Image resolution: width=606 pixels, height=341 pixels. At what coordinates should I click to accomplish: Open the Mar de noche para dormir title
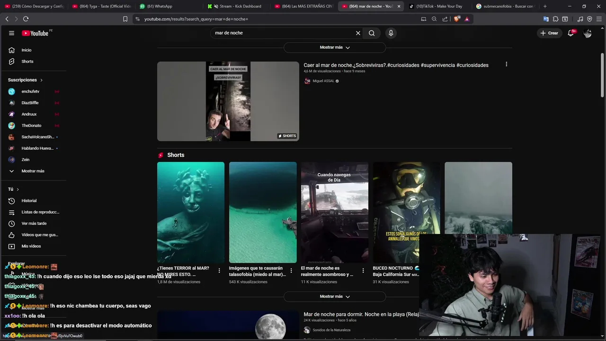361,314
